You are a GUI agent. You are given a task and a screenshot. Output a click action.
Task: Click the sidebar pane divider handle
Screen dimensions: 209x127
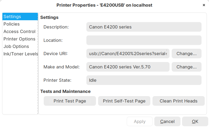38,64
